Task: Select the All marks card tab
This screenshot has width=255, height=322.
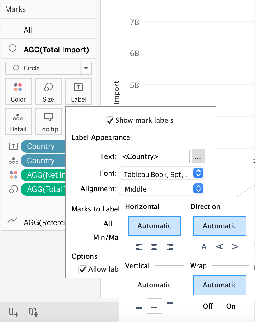Action: pos(28,30)
